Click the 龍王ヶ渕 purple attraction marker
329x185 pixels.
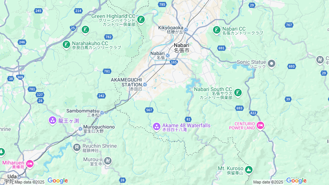(x=53, y=120)
